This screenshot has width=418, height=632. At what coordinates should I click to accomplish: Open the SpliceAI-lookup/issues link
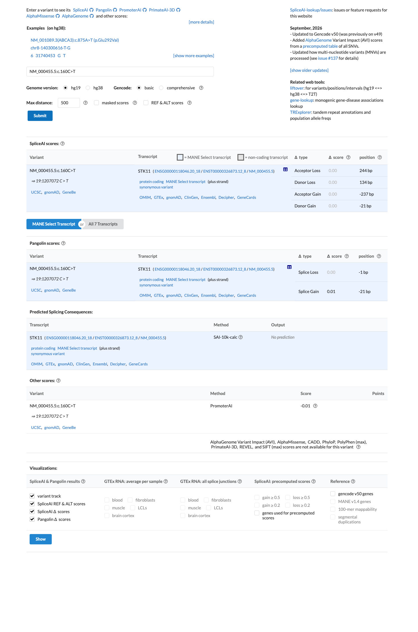pos(311,10)
